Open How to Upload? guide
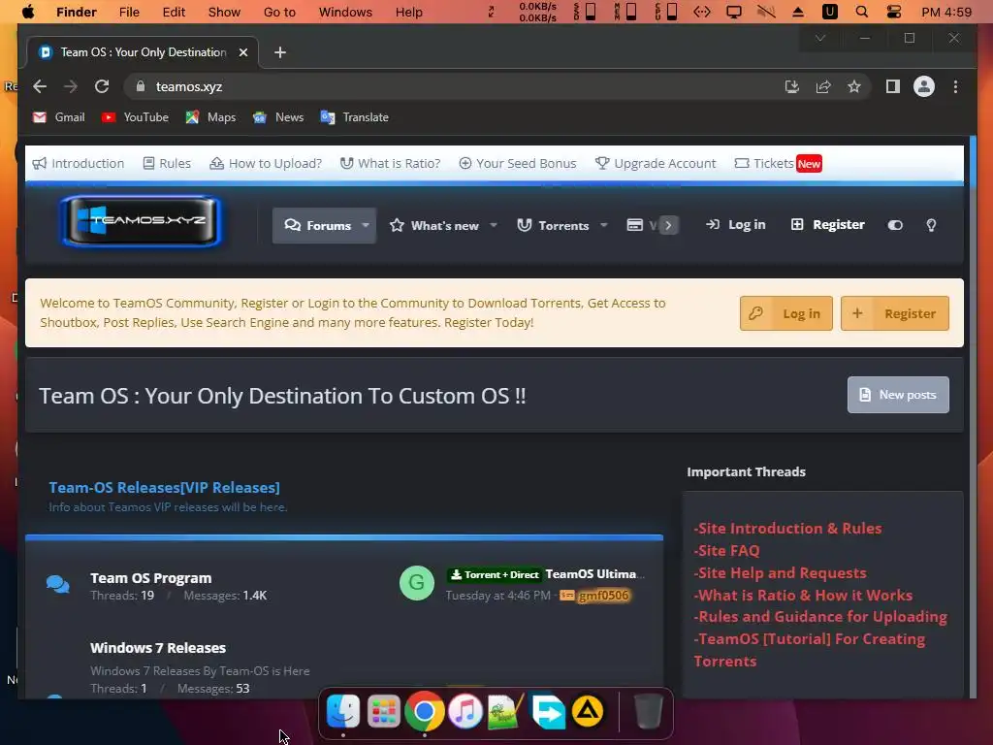This screenshot has height=745, width=993. click(266, 163)
